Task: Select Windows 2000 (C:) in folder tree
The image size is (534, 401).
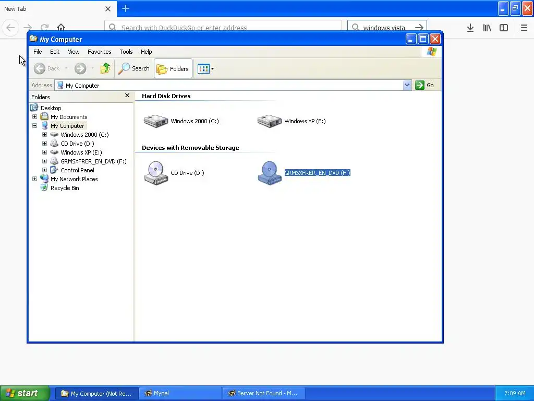Action: 84,135
